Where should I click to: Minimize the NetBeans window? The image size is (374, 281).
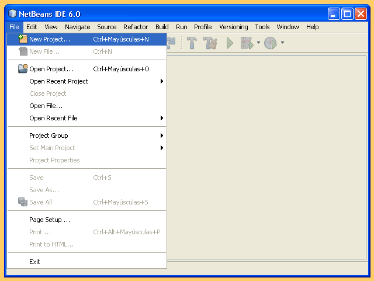[x=334, y=13]
